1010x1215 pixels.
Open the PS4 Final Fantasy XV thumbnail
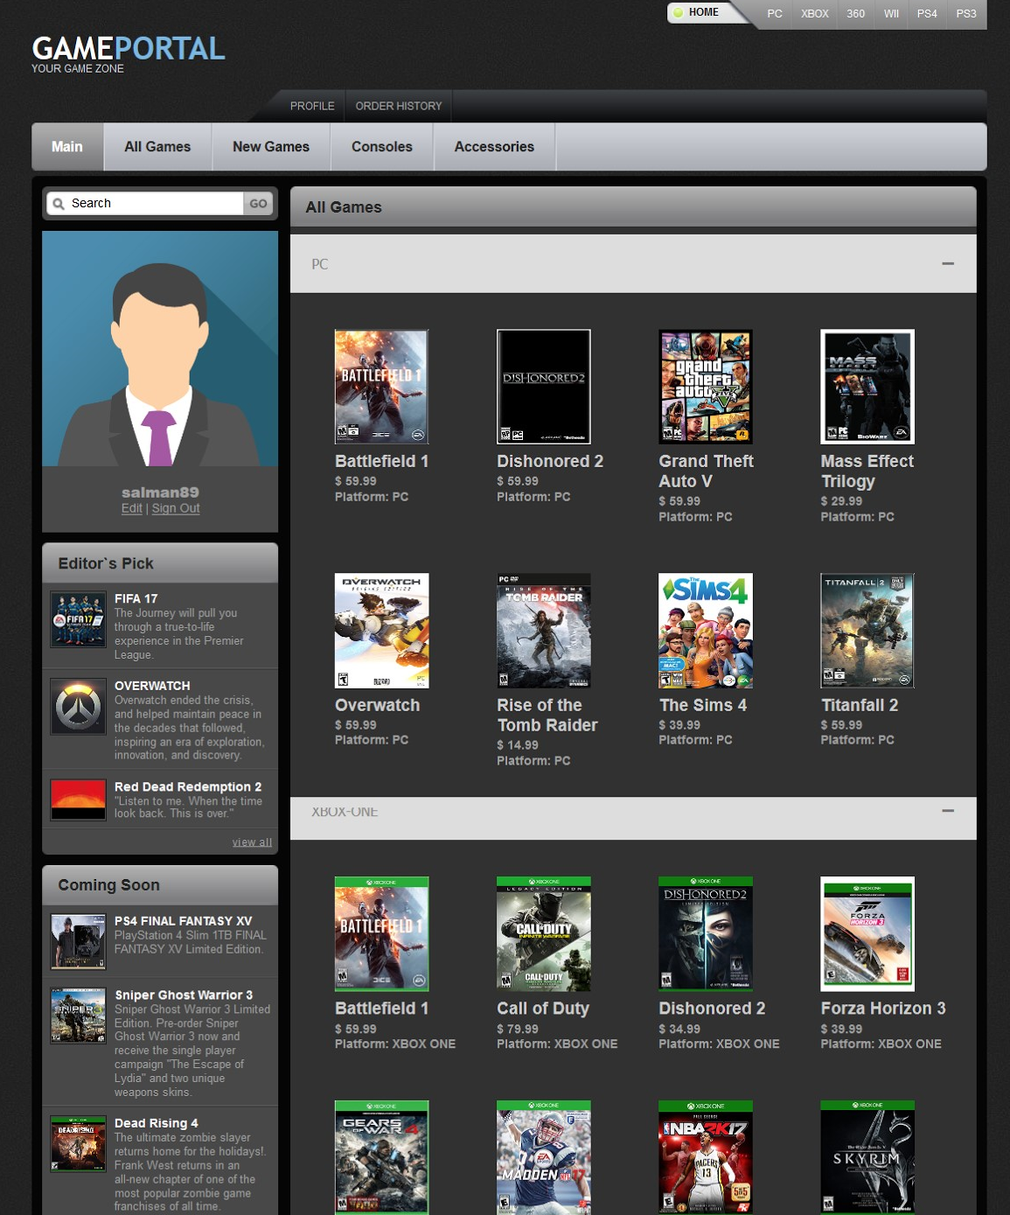click(x=78, y=941)
